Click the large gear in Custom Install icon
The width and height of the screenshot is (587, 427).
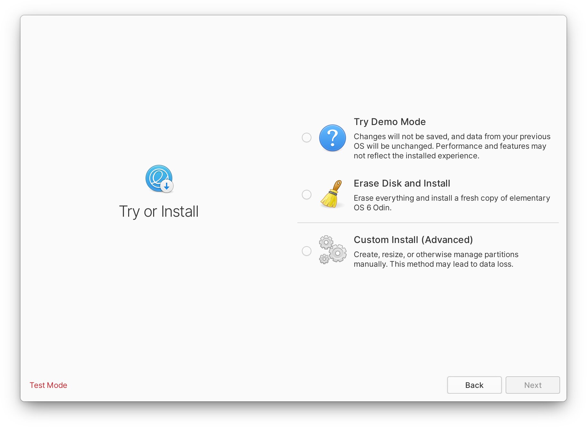(x=338, y=253)
